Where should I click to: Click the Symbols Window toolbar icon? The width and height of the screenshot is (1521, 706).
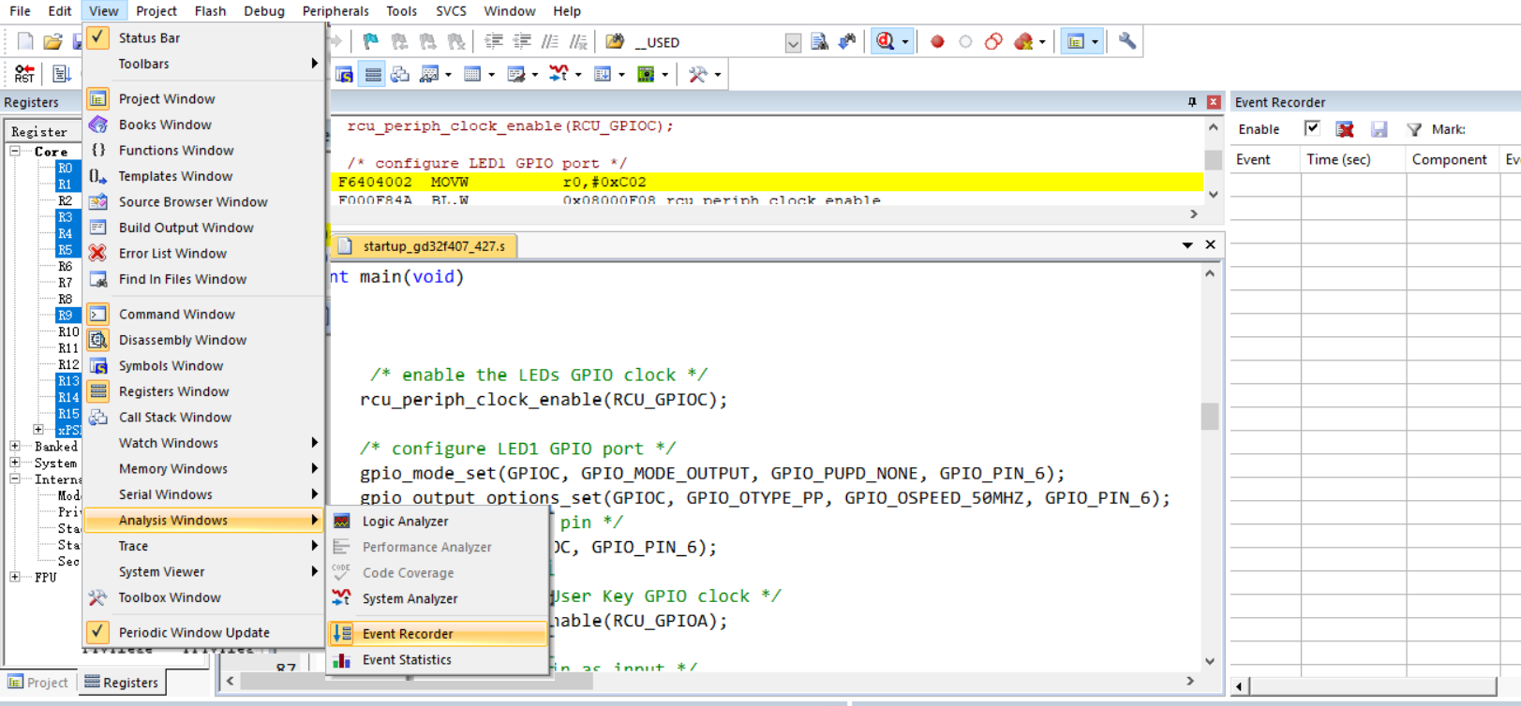(344, 74)
